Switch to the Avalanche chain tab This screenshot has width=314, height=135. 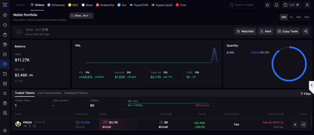point(105,5)
